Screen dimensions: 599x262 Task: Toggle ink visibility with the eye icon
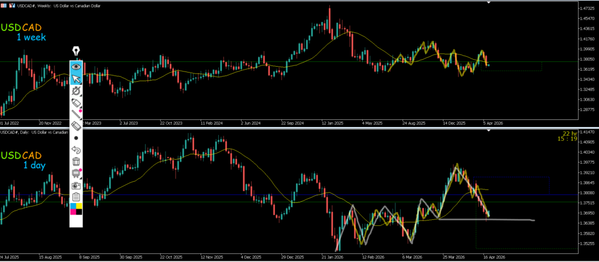tap(76, 67)
